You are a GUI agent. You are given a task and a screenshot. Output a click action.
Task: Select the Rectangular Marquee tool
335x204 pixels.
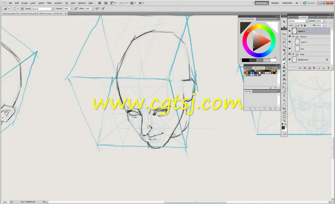coord(284,38)
